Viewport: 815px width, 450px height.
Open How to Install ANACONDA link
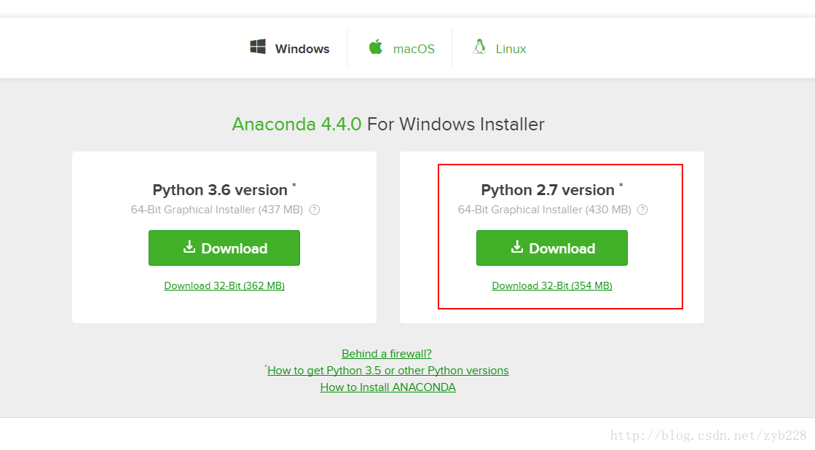[x=387, y=387]
